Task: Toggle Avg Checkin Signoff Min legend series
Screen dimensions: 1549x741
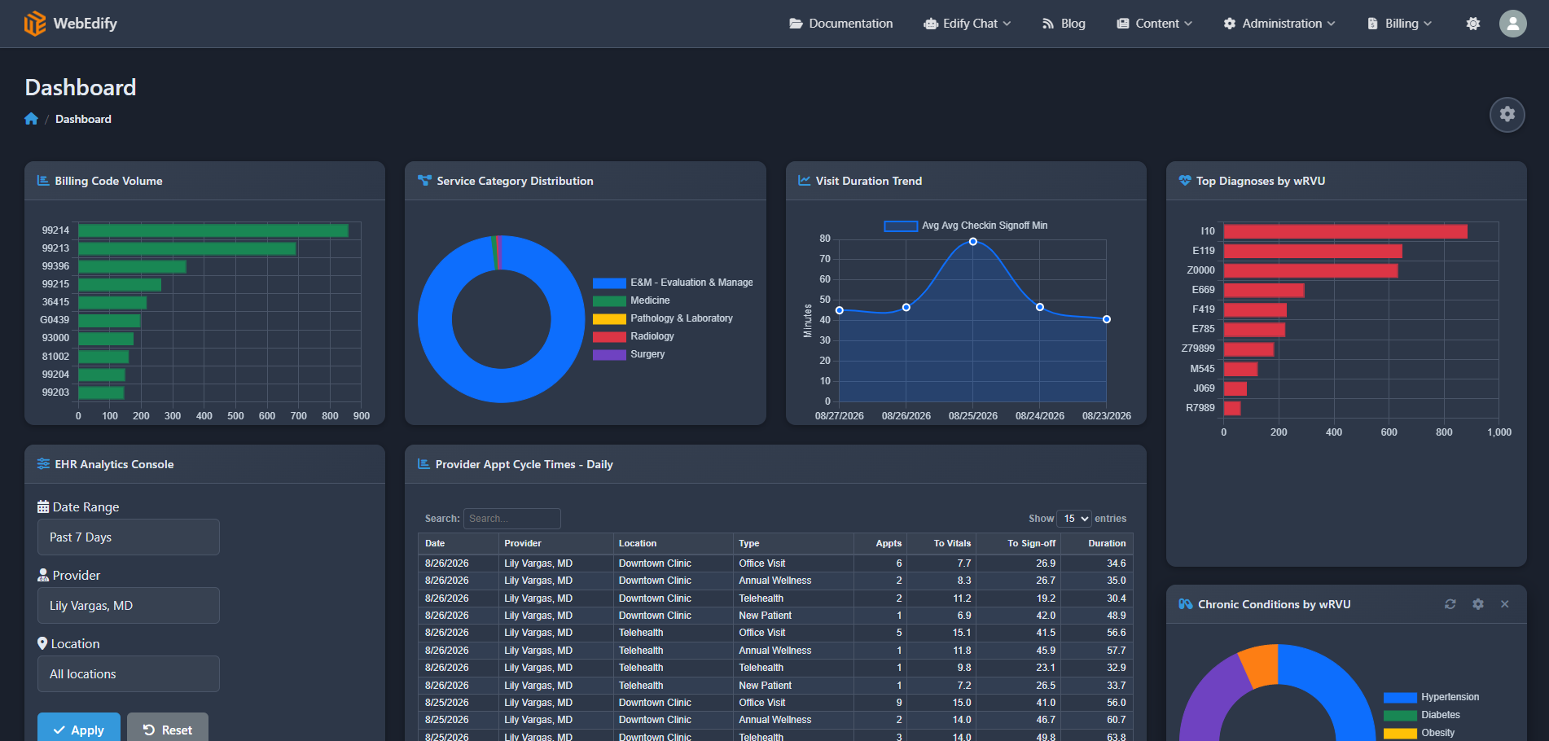Action: pyautogui.click(x=966, y=226)
